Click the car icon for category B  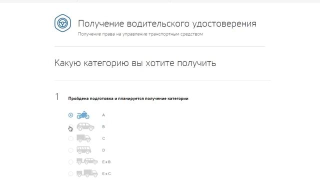pyautogui.click(x=85, y=126)
